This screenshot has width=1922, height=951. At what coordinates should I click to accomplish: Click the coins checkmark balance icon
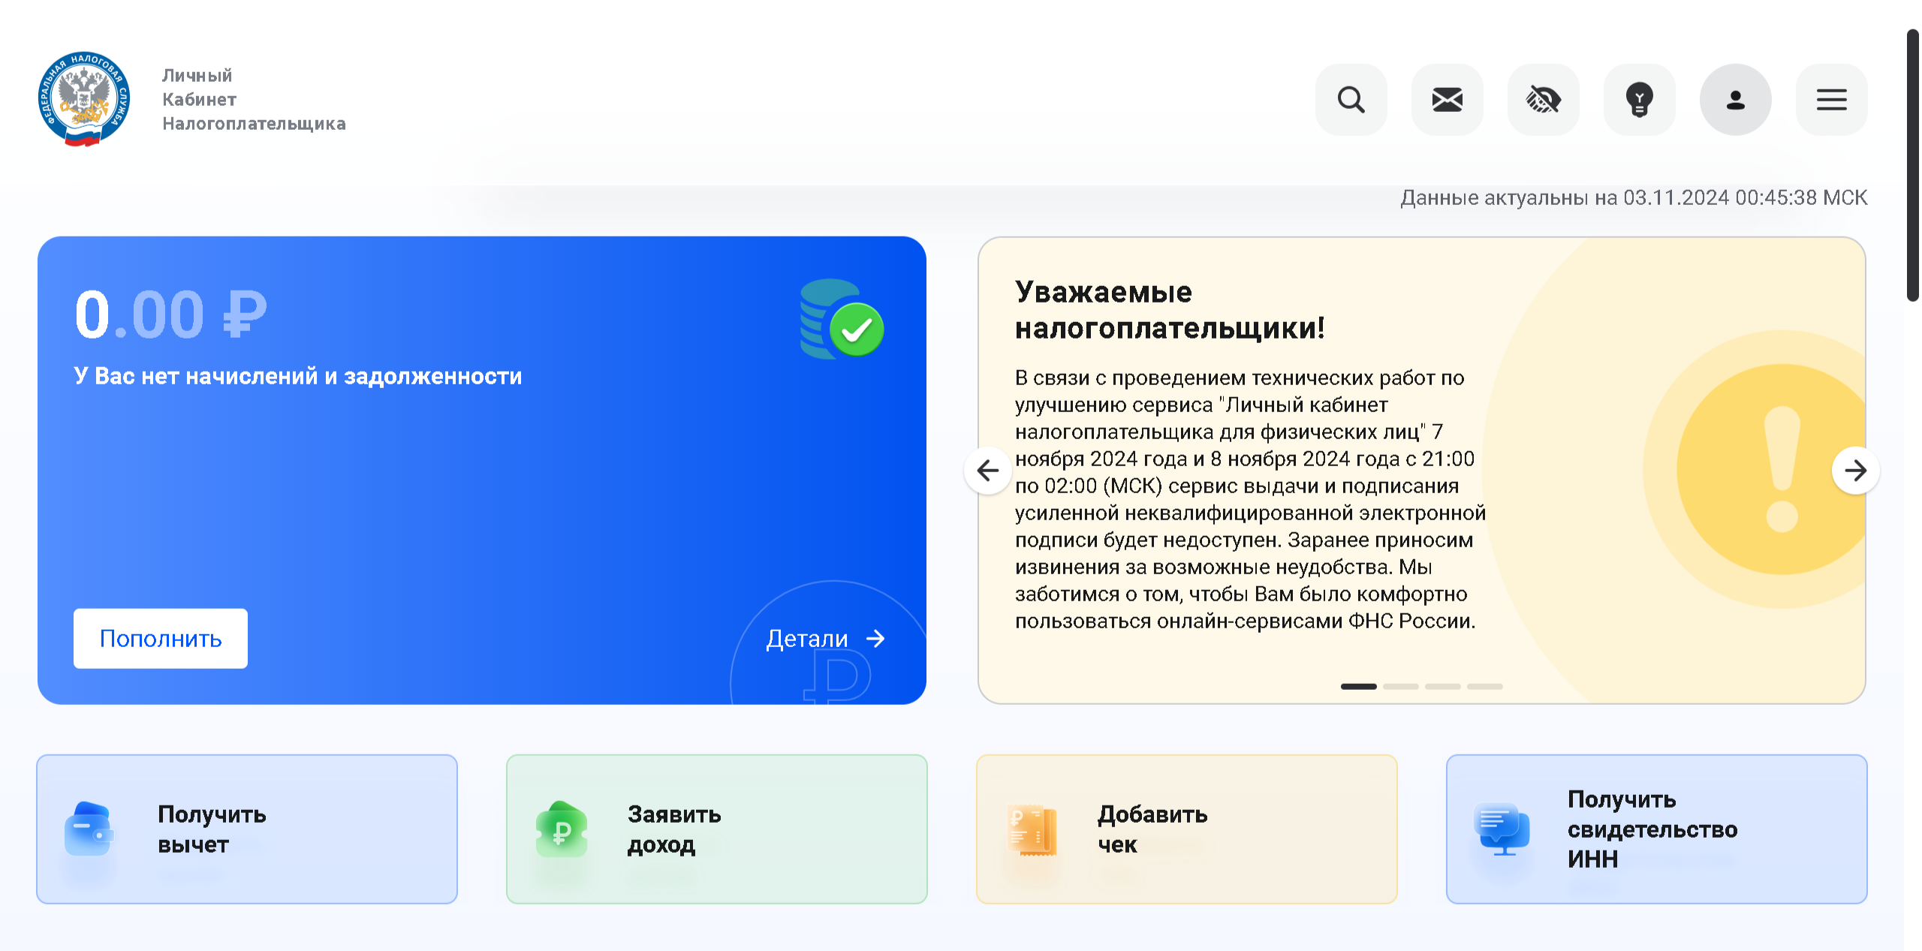(842, 321)
